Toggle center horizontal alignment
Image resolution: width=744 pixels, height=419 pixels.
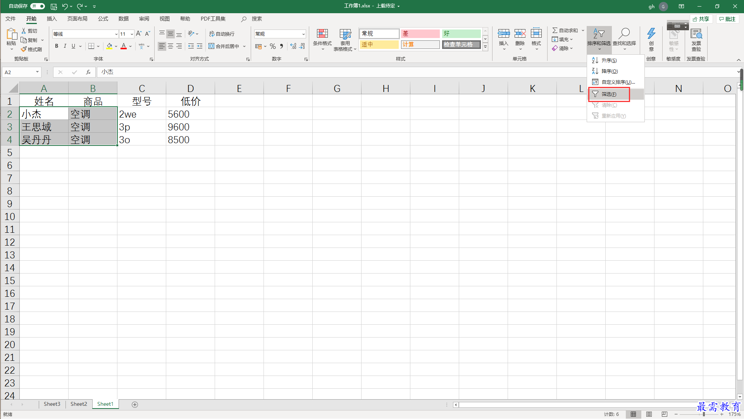tap(170, 46)
